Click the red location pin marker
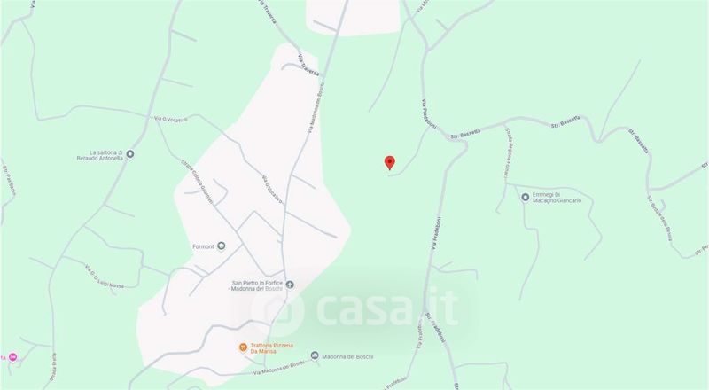The image size is (709, 390). (389, 162)
